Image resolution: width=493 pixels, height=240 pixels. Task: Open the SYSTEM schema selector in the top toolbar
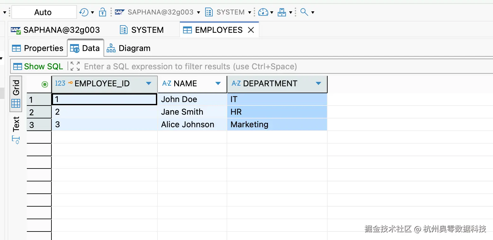[228, 12]
